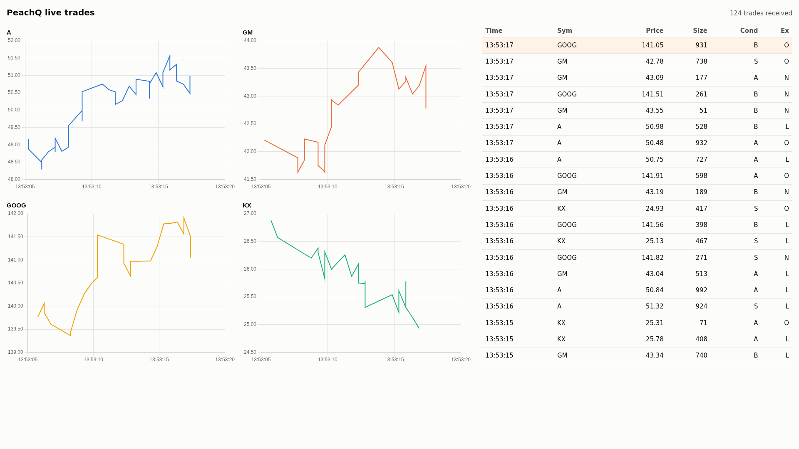
Task: Click size 992 cell
Action: pos(701,290)
